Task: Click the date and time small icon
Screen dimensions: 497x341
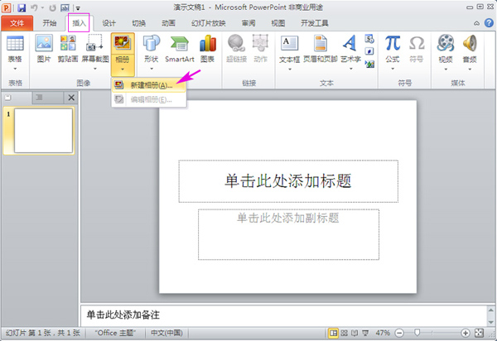Action: point(369,39)
